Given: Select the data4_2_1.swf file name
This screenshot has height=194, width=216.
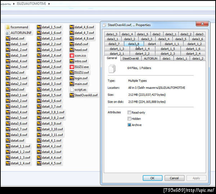Looking at the screenshot, I should point(51,39).
